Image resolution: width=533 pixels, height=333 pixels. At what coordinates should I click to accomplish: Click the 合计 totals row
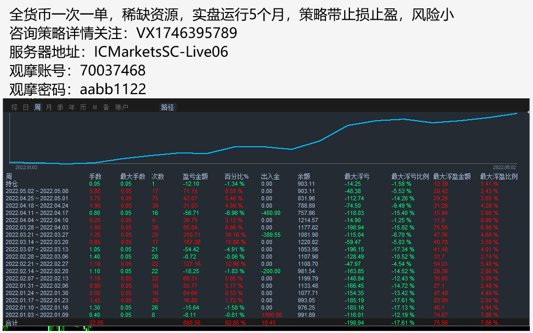tap(11, 323)
